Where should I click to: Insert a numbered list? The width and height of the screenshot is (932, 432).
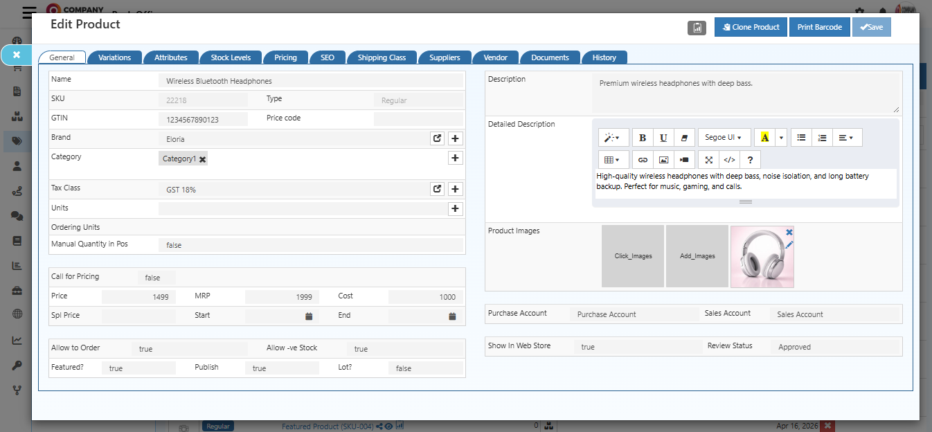(821, 137)
